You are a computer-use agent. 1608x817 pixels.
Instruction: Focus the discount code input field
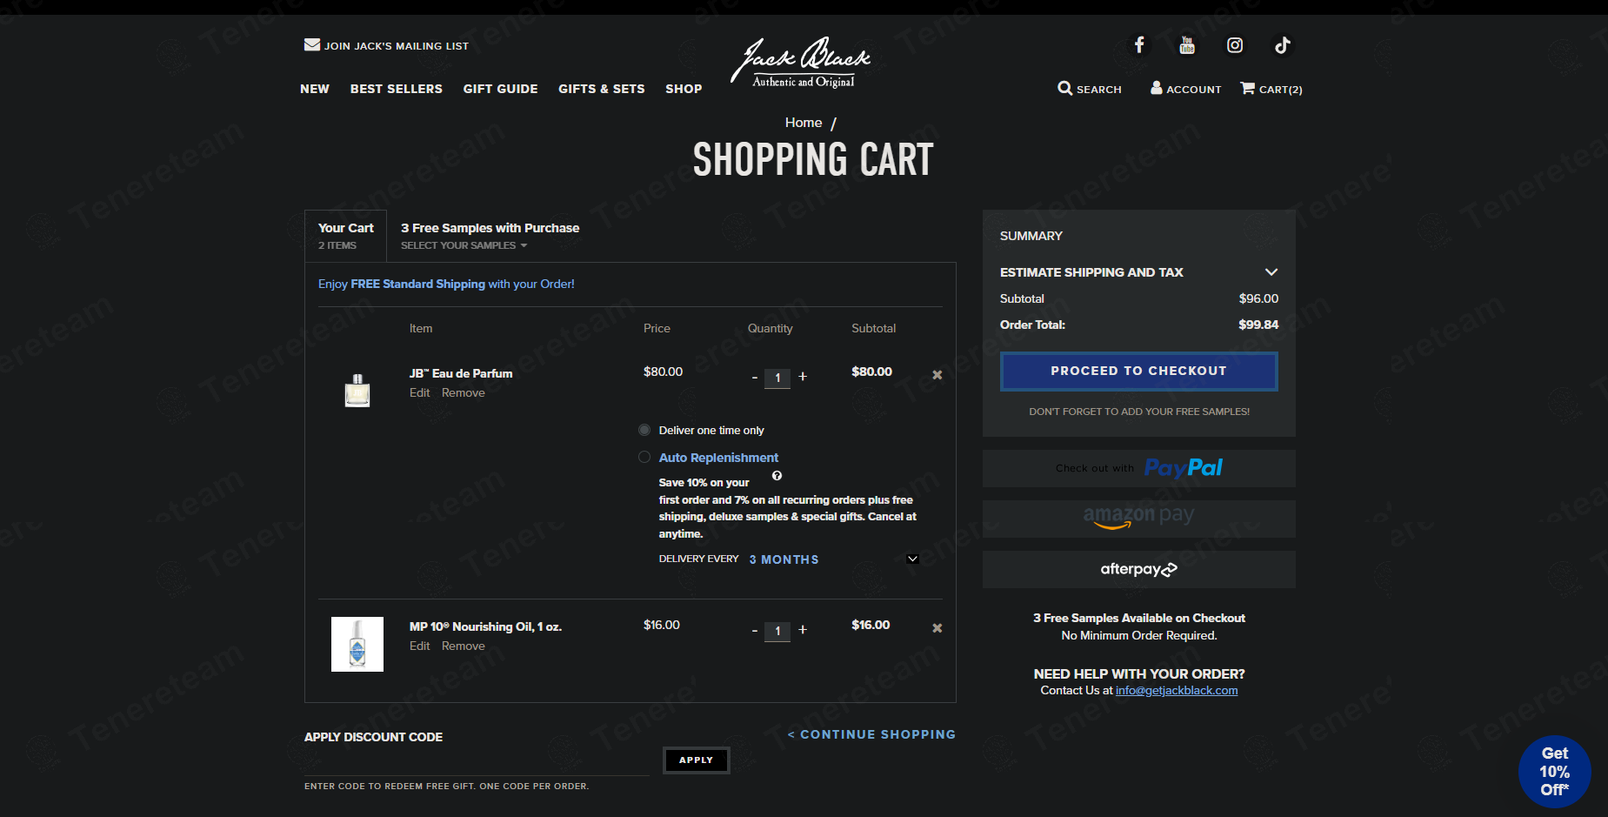[477, 763]
